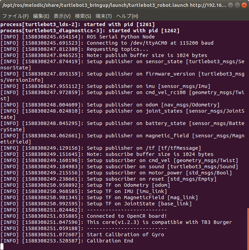This screenshot has height=250, width=249.
Task: Click 'Setup publisher on imu' line
Action: 105,86
